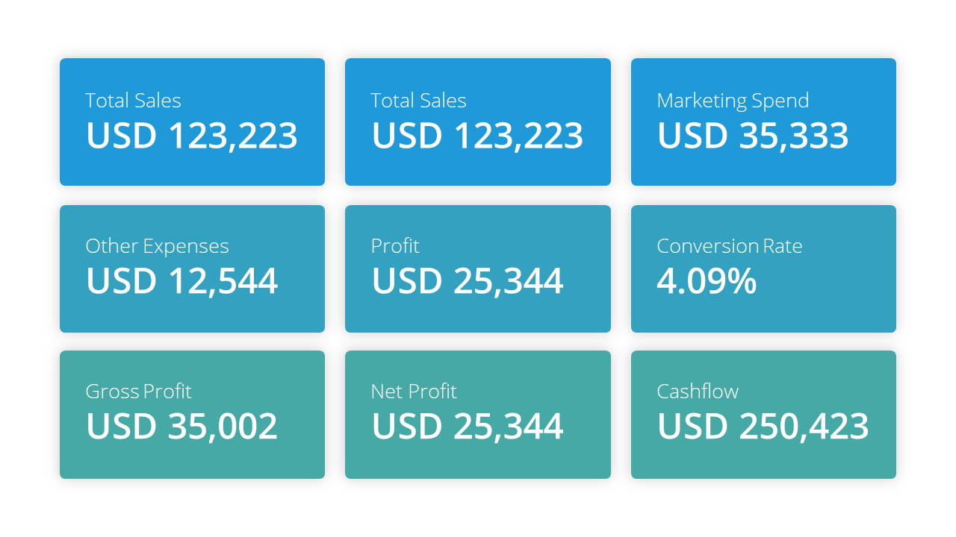The image size is (956, 537).
Task: Select the Gross Profit label text
Action: [139, 392]
